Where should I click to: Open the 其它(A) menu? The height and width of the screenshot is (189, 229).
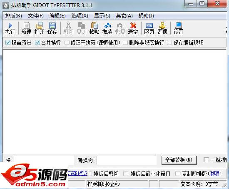point(124,16)
